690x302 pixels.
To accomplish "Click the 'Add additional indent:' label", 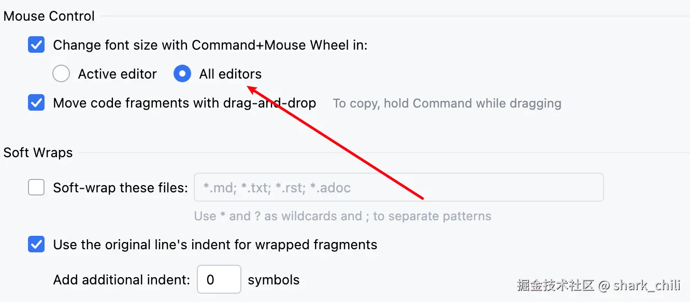I will point(122,280).
